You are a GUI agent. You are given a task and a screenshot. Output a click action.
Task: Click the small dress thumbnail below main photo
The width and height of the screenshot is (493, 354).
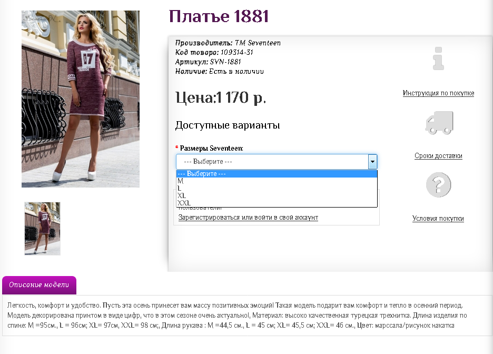[x=42, y=228]
